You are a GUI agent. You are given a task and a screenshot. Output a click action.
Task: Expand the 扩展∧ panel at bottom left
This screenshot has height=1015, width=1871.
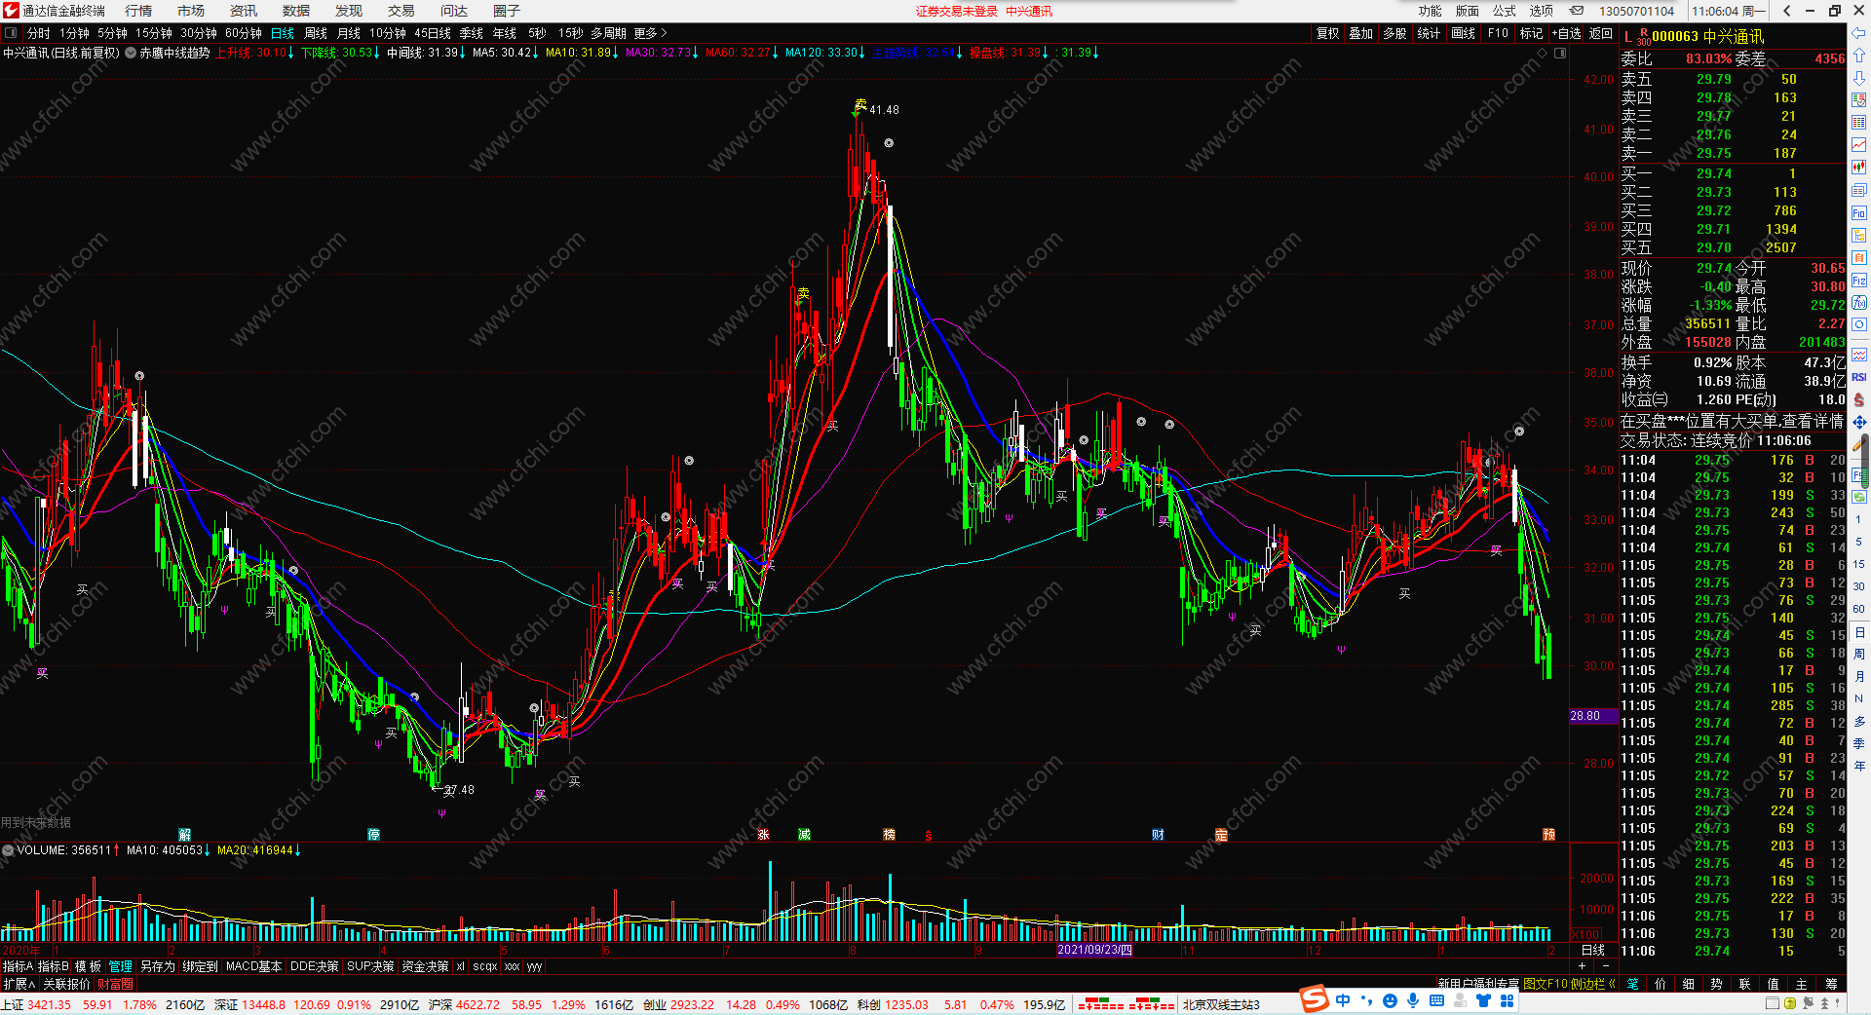click(x=19, y=984)
